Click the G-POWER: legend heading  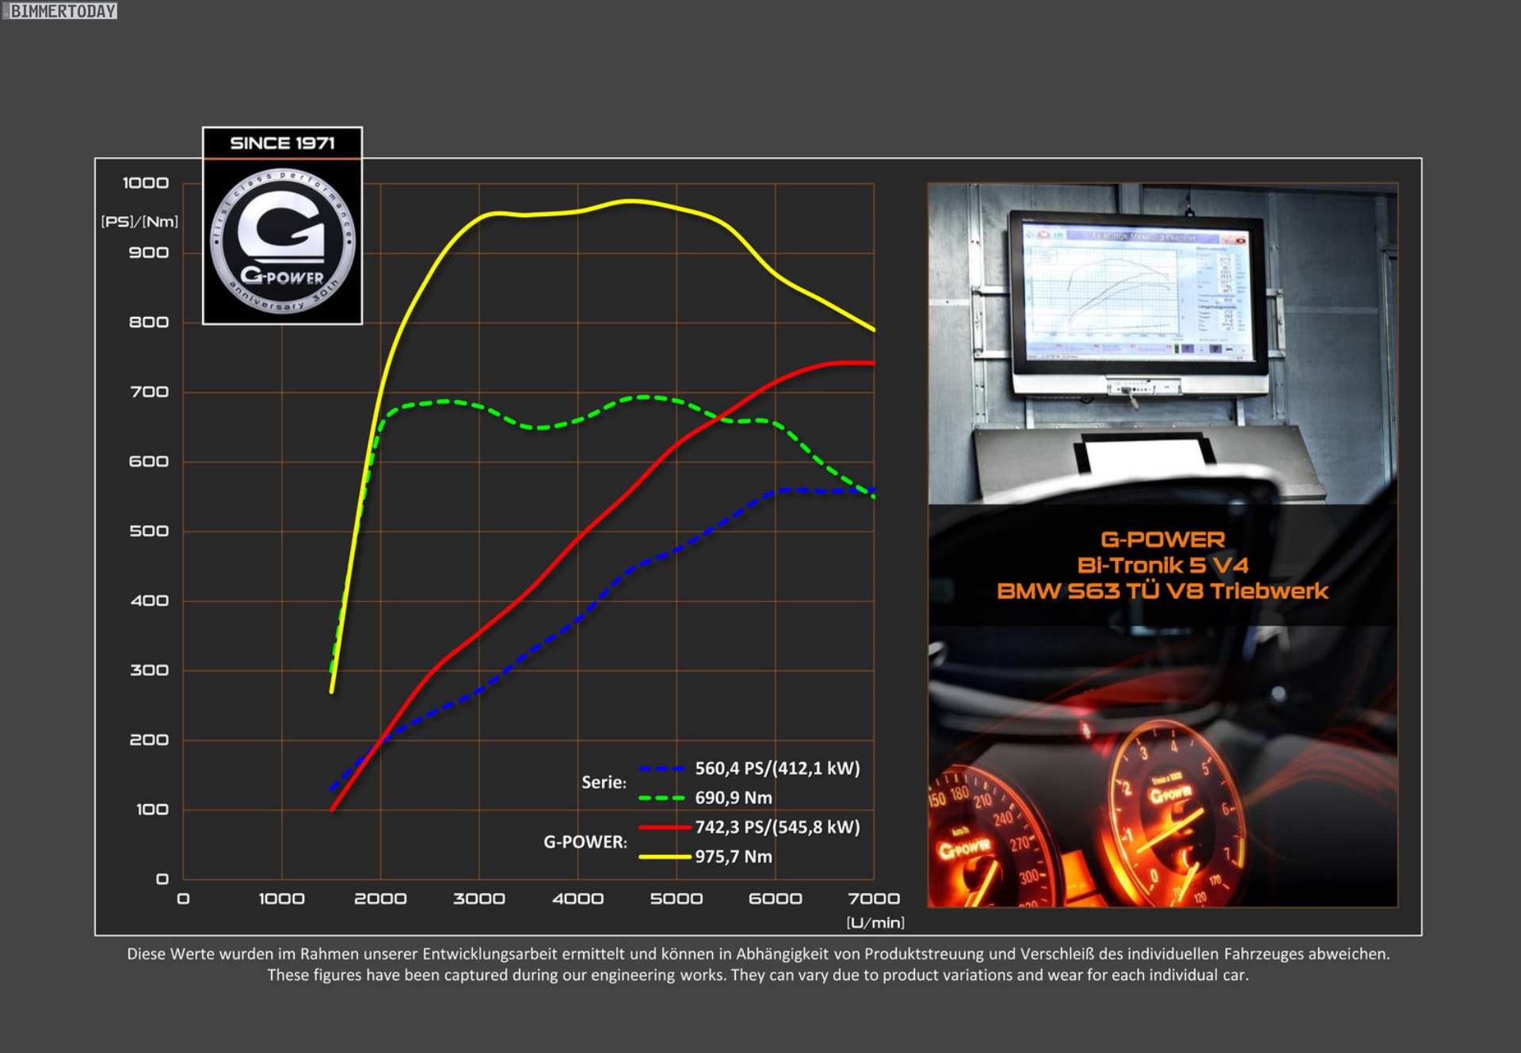(x=585, y=842)
